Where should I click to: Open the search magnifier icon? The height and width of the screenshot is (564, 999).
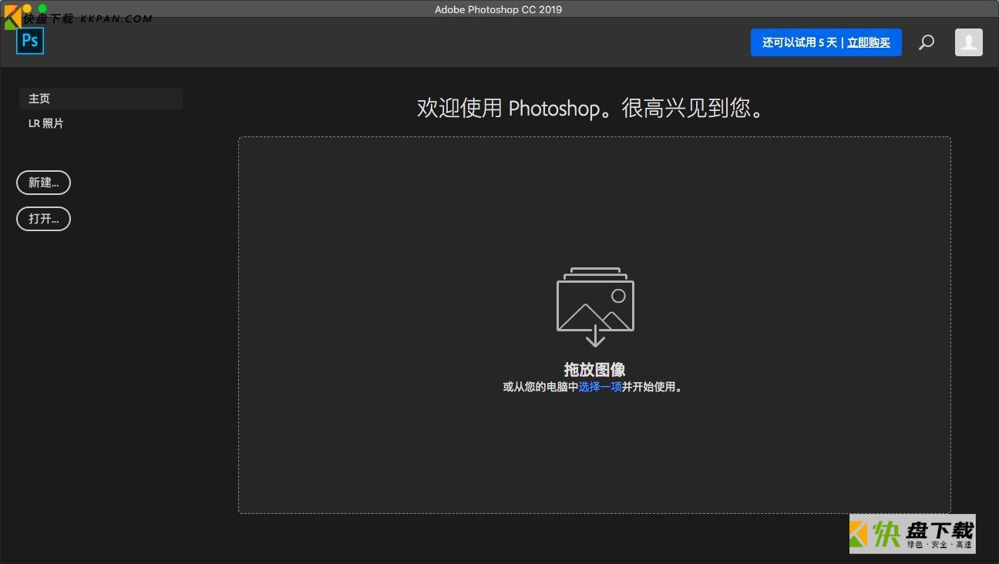tap(927, 42)
